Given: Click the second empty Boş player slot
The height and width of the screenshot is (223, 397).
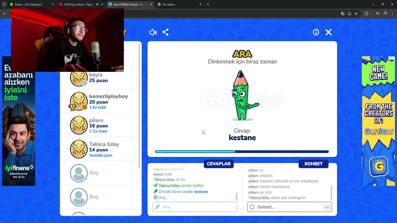Looking at the screenshot, I should click(100, 197).
